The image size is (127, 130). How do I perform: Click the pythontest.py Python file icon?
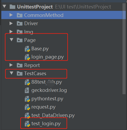pos(27,99)
